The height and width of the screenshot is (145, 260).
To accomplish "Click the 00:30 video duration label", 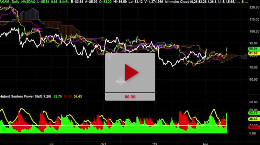I will 130,97.
